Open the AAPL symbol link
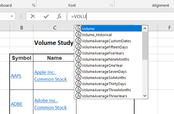This screenshot has height=114, width=174. tap(16, 76)
